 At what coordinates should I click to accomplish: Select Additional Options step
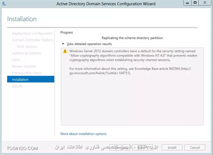pyautogui.click(x=26, y=53)
